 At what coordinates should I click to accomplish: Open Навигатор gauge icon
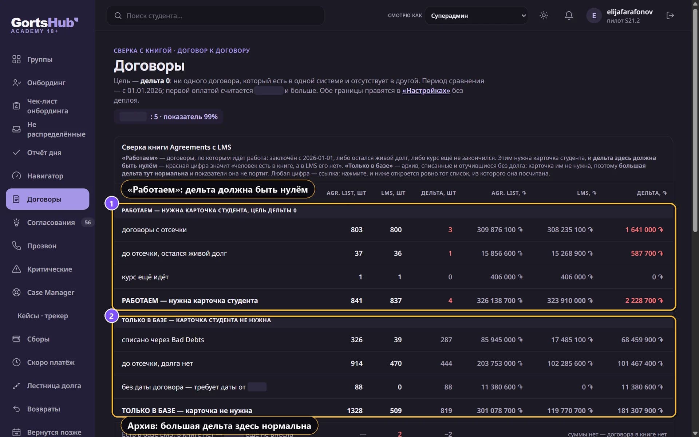click(16, 176)
